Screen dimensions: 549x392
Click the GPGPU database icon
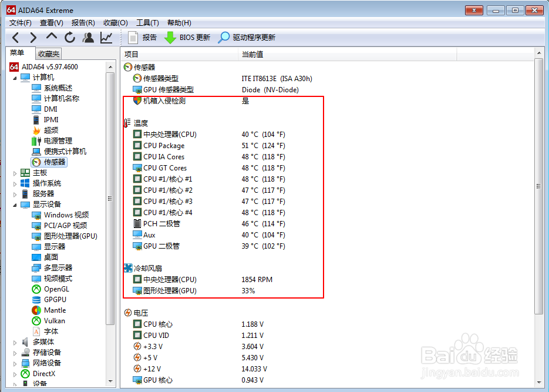(x=36, y=300)
